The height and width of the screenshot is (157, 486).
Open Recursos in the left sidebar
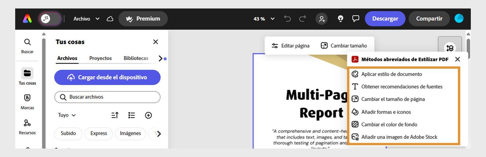pyautogui.click(x=27, y=127)
